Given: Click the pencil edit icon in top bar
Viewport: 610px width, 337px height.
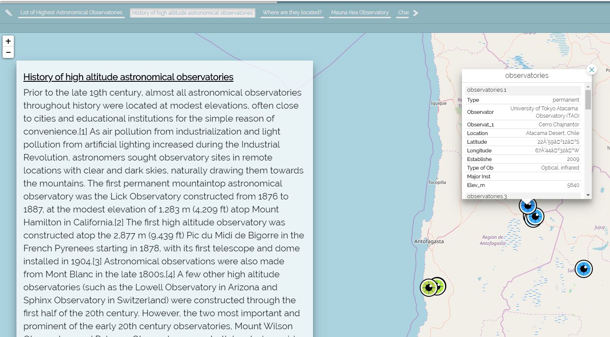Looking at the screenshot, I should point(9,13).
